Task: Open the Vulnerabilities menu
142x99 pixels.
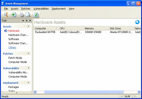Action: tap(41, 9)
